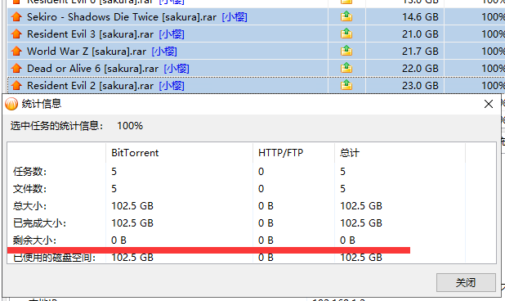Viewport: 505px width, 301px height.
Task: Click the upload folder icon in Sekiro row
Action: coord(346,16)
